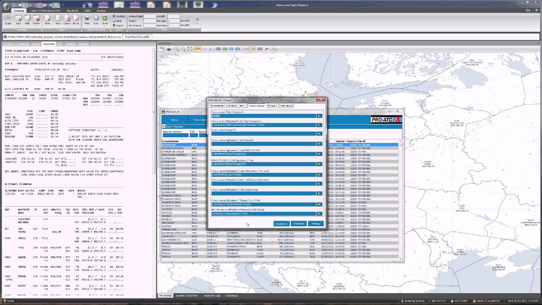Click the Выход button in PRO-ATC/X window
The image size is (542, 305).
point(174,120)
